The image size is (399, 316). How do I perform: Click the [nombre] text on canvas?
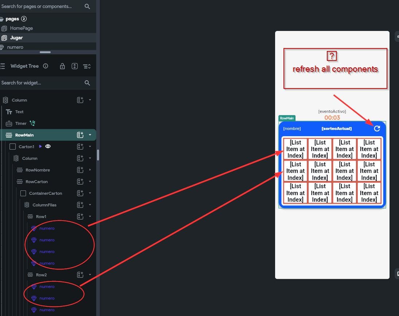point(292,129)
